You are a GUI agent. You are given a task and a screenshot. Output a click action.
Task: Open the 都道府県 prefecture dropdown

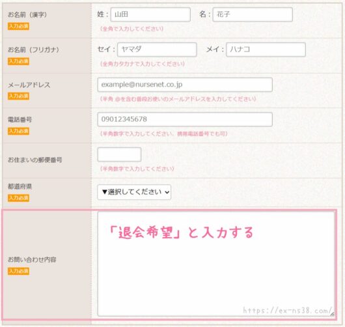pos(134,192)
